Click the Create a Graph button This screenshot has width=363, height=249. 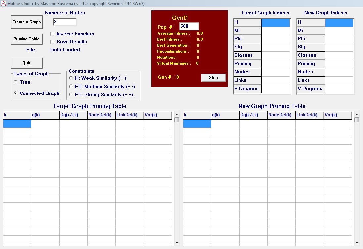26,22
